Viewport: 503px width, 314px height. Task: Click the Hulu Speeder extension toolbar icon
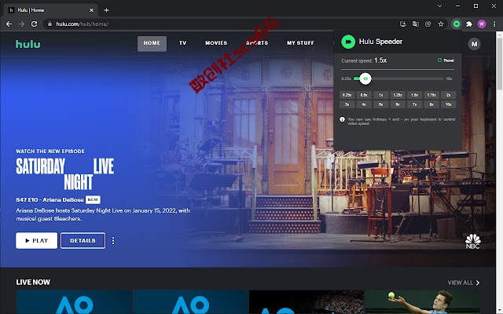[x=457, y=24]
